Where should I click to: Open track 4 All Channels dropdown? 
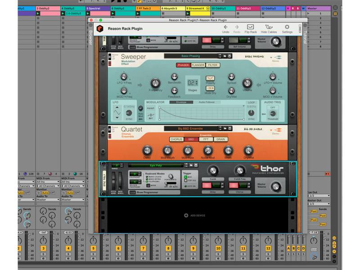73,186
